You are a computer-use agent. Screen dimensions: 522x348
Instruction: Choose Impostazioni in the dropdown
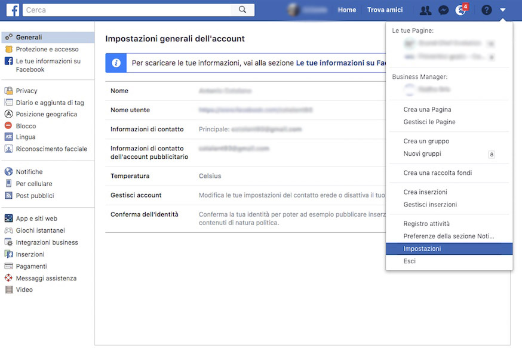(x=449, y=248)
